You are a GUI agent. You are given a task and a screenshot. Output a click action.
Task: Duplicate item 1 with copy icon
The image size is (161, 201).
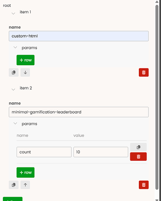click(x=14, y=73)
